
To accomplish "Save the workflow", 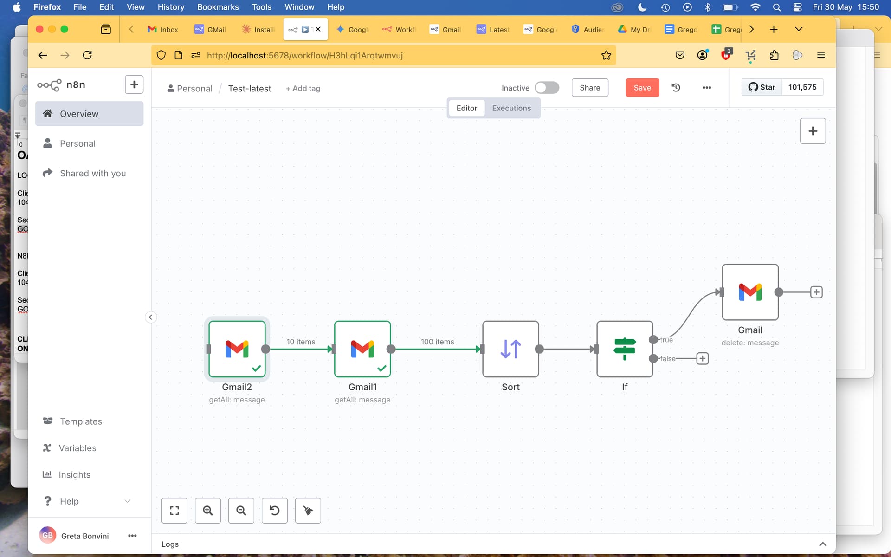I will (x=642, y=88).
